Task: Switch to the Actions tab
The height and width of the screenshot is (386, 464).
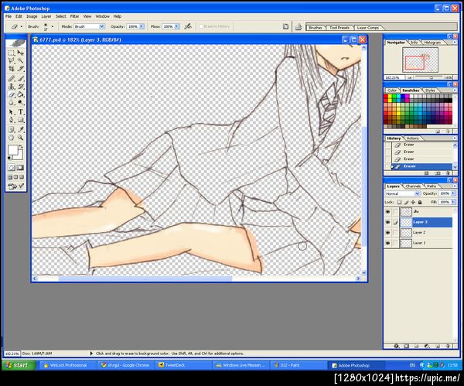Action: 412,138
